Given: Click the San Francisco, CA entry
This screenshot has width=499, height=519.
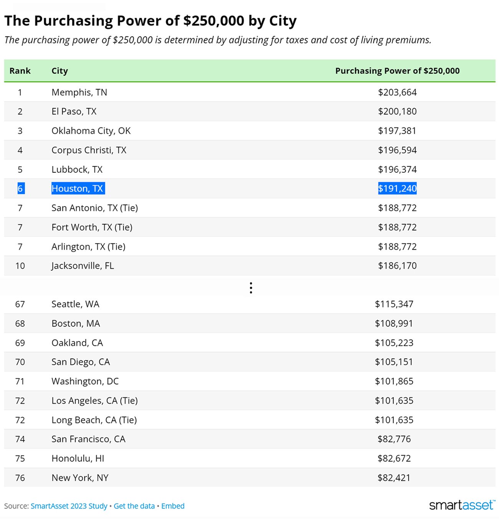Looking at the screenshot, I should [x=88, y=439].
